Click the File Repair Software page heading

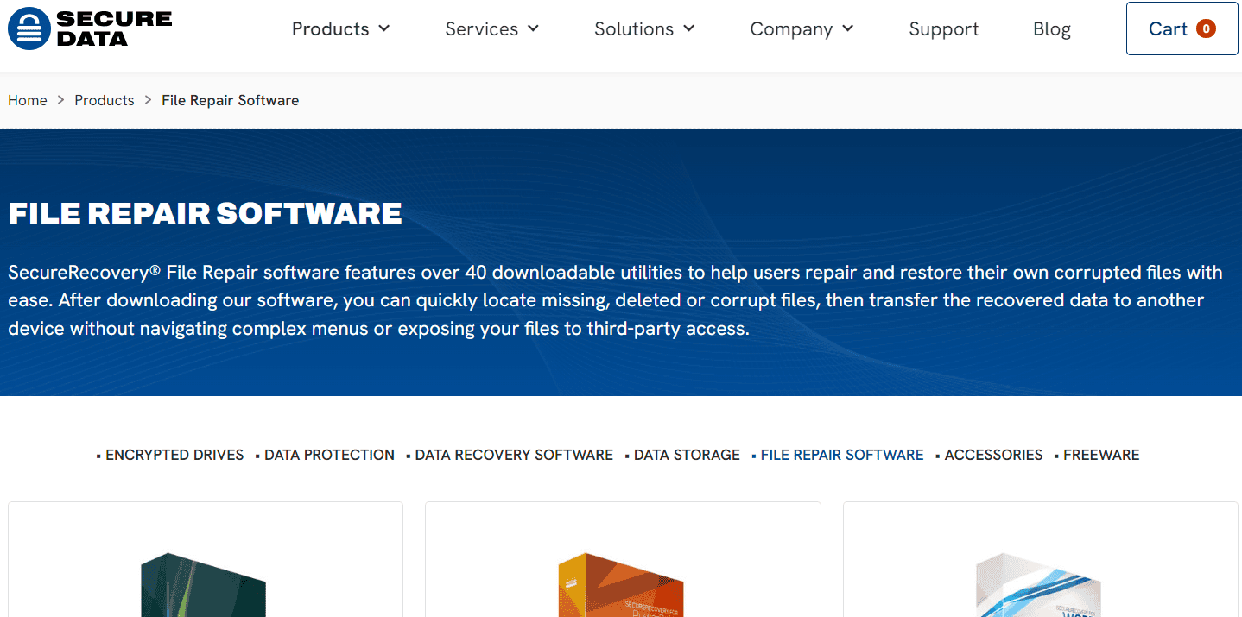click(x=206, y=213)
